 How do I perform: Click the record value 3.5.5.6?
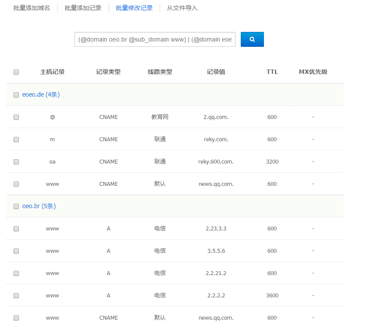[x=216, y=251]
